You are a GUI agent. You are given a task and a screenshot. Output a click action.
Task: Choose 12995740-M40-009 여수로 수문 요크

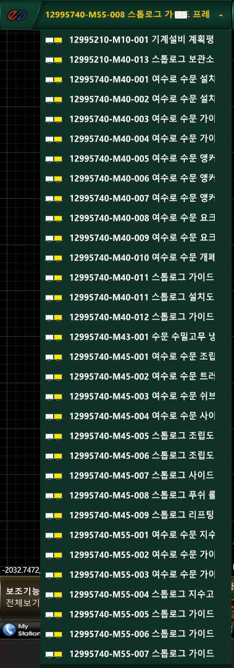[x=135, y=238]
